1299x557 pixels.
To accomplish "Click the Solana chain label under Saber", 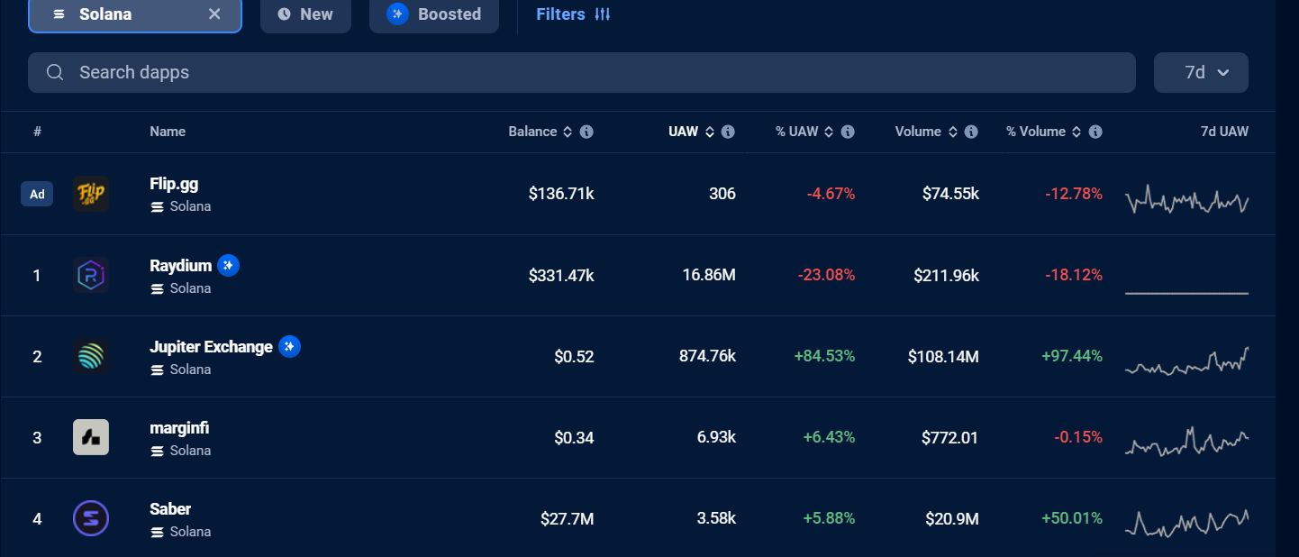I will tap(180, 532).
